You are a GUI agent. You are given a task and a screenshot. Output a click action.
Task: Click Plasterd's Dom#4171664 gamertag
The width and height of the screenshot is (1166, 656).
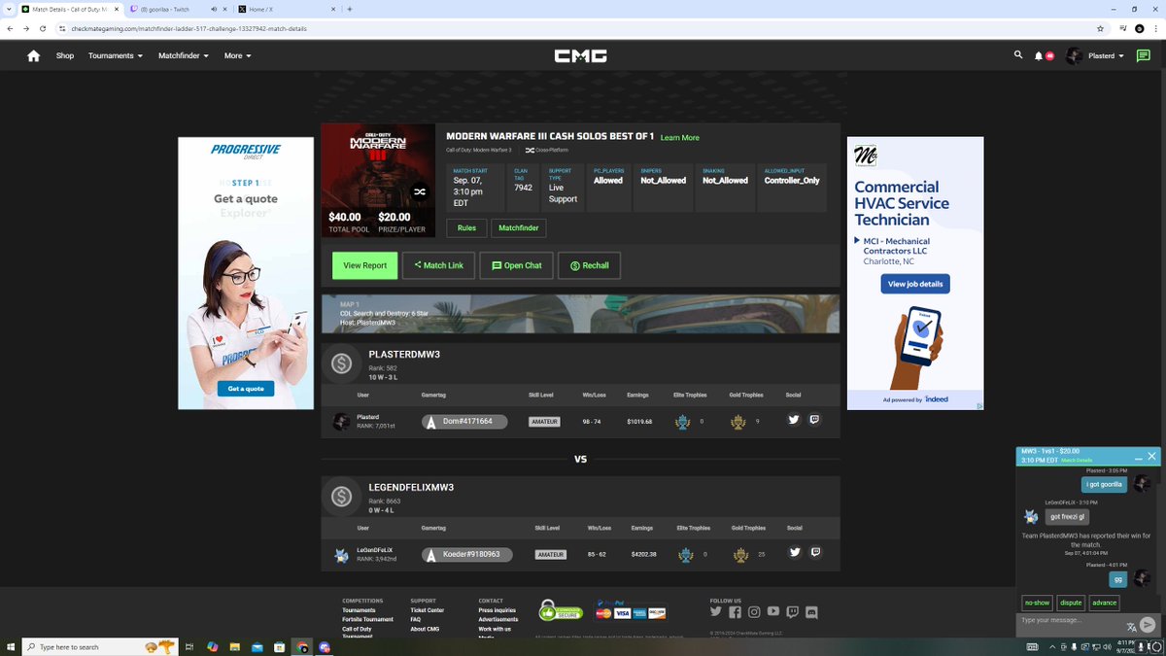(464, 422)
